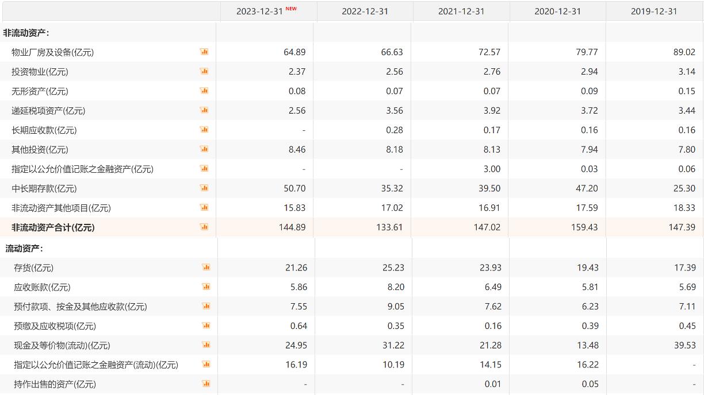This screenshot has width=704, height=395.
Task: Click value 9.05 in 预付款项 row
Action: (x=396, y=307)
